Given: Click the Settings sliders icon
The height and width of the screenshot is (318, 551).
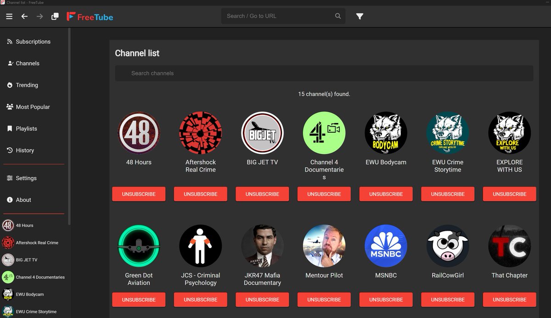Looking at the screenshot, I should (10, 178).
